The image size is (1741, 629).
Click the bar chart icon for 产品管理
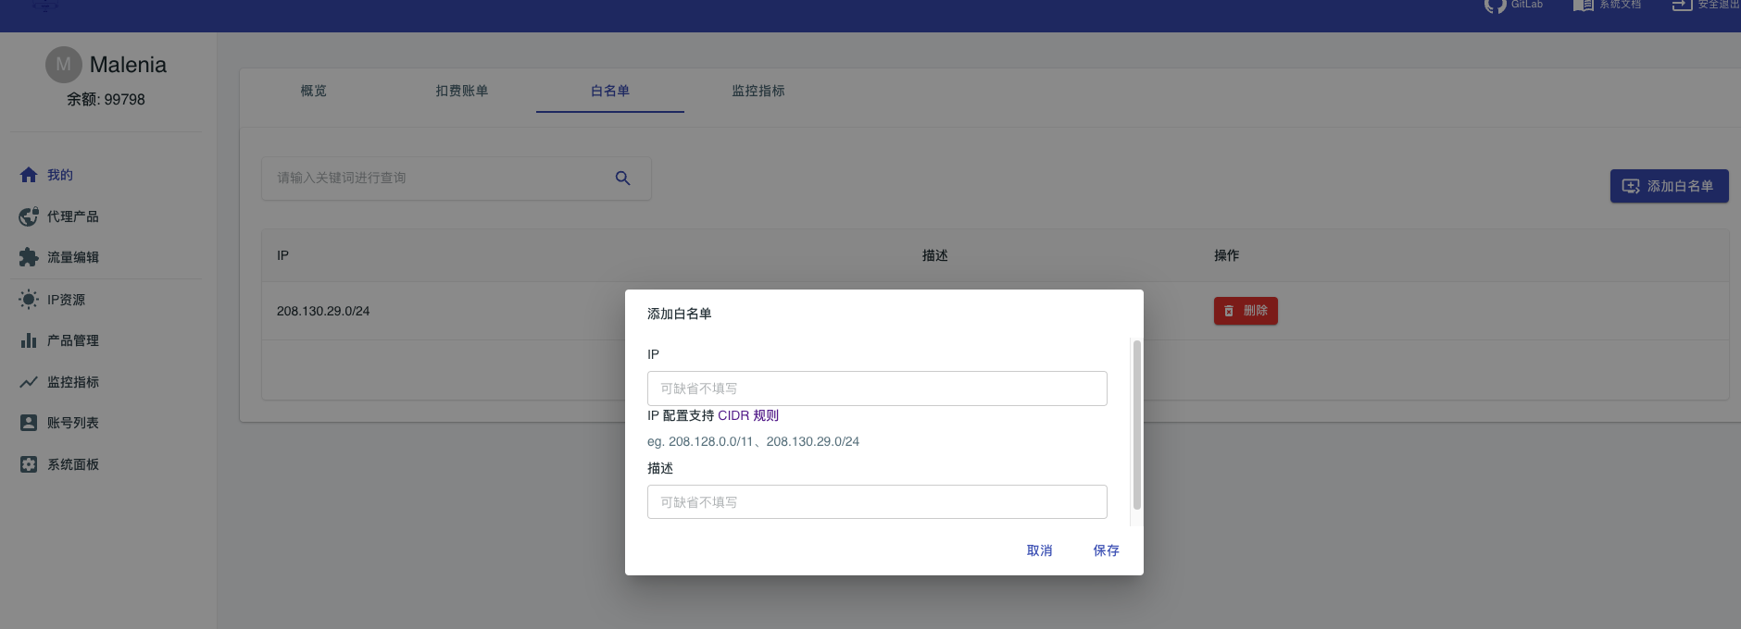[x=29, y=340]
